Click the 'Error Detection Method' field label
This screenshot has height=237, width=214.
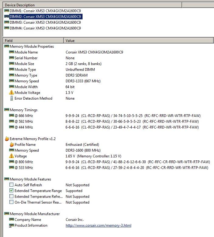[x=33, y=98]
